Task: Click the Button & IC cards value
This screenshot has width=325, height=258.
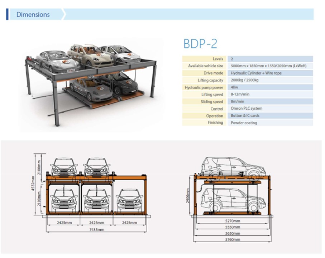Action: 245,116
